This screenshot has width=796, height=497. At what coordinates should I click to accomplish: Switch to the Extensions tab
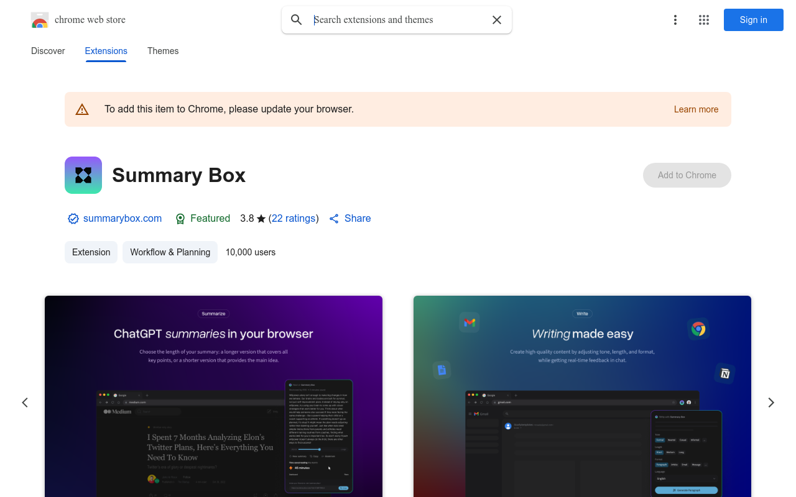click(106, 51)
